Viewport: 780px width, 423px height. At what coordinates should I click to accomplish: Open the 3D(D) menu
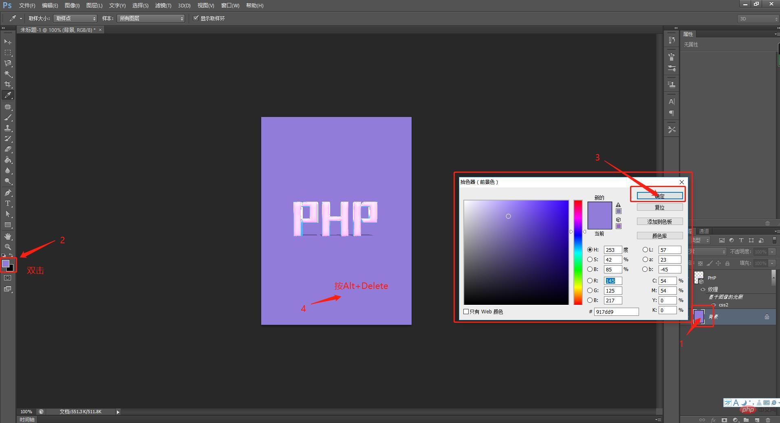click(x=184, y=5)
